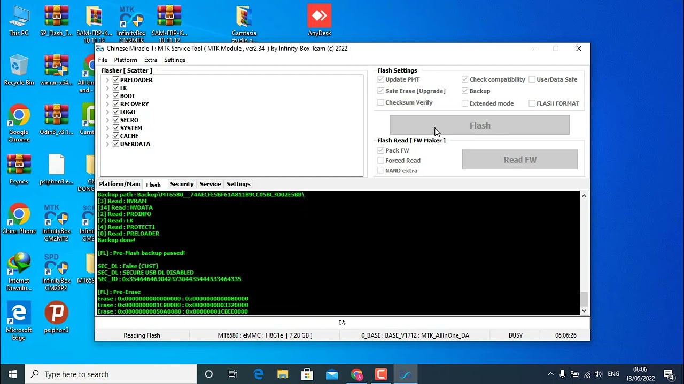Open Microsoft Store from the taskbar
Image resolution: width=684 pixels, height=384 pixels.
pyautogui.click(x=307, y=374)
